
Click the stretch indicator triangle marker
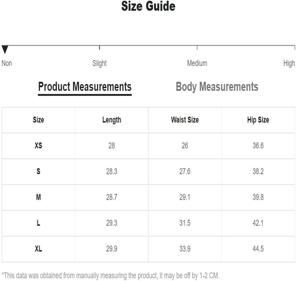[x=5, y=50]
